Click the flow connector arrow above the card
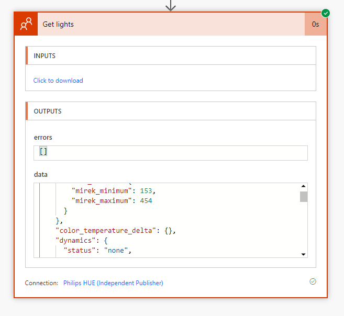 point(171,5)
